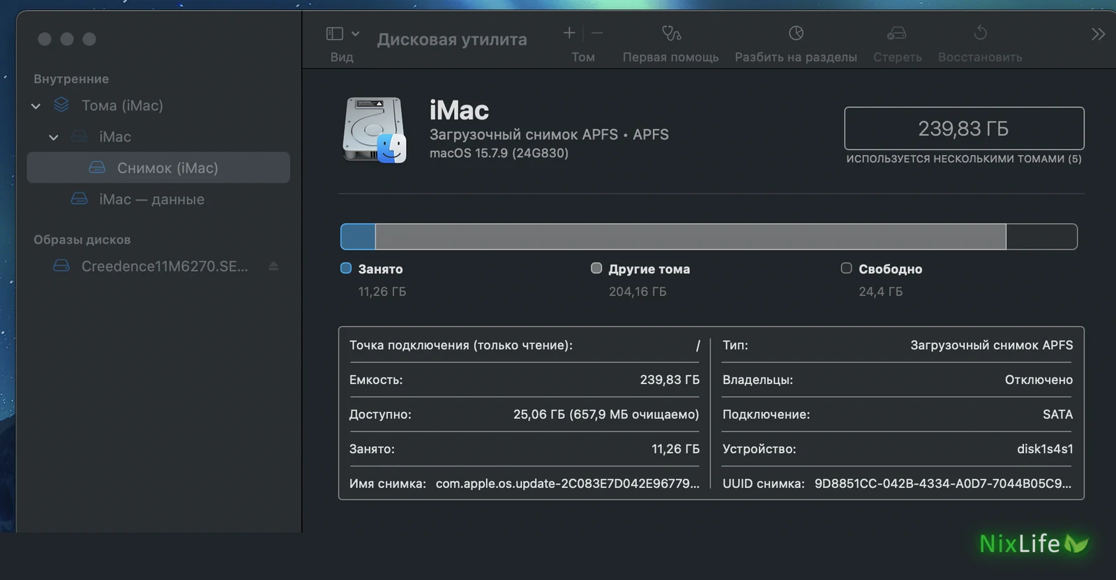Click the Образы дисков sidebar section header
1116x580 pixels.
pyautogui.click(x=82, y=239)
